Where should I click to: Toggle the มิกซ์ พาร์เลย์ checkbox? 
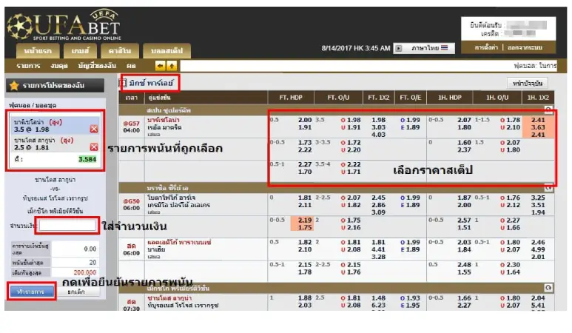(x=123, y=83)
